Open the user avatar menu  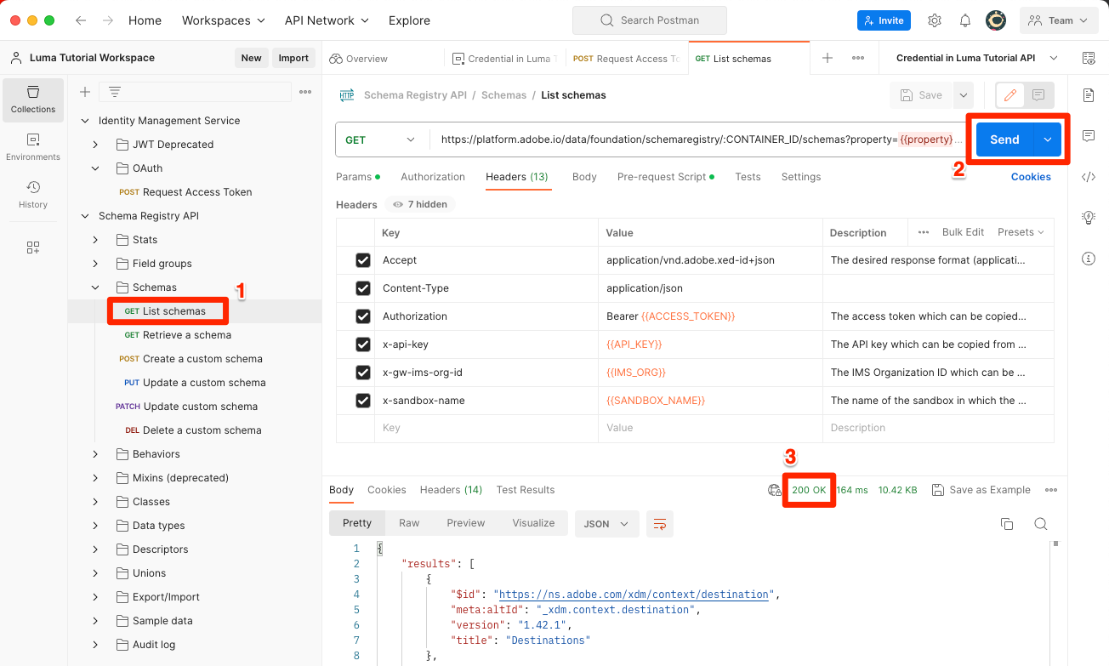(996, 20)
